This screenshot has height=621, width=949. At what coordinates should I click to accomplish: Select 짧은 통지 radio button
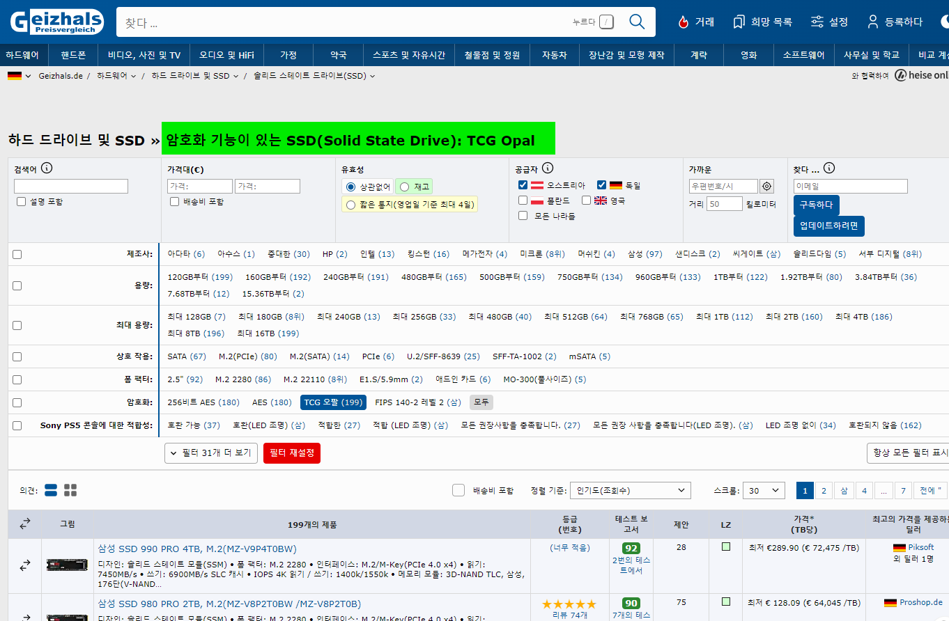(x=350, y=205)
